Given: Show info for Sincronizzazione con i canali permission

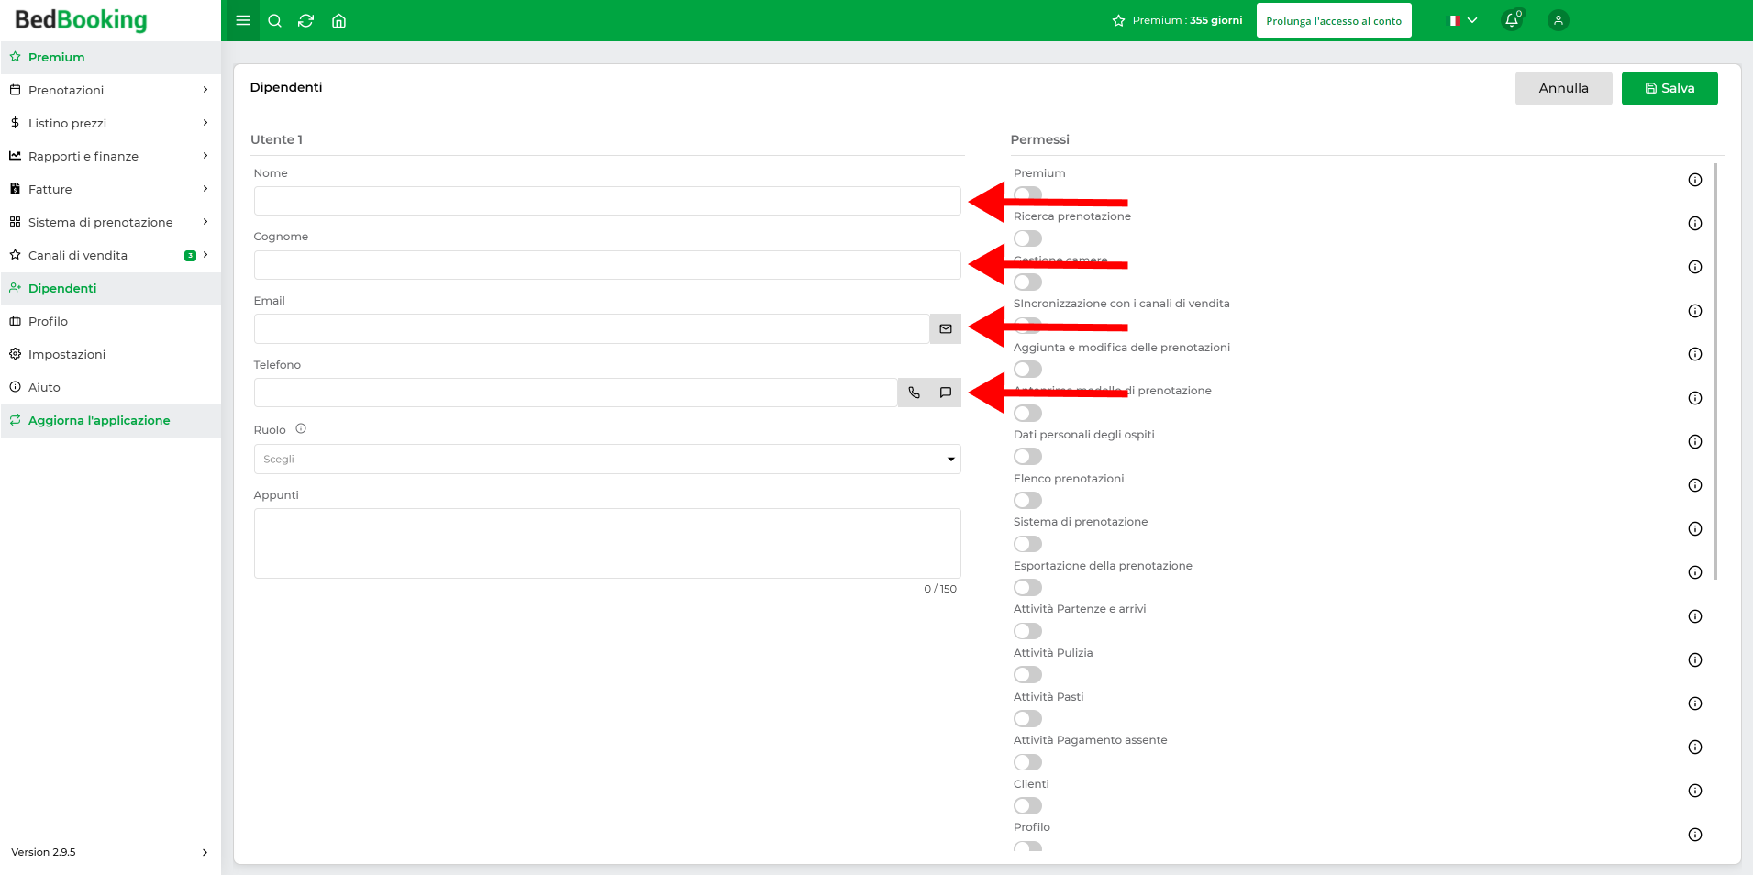Looking at the screenshot, I should pyautogui.click(x=1695, y=311).
